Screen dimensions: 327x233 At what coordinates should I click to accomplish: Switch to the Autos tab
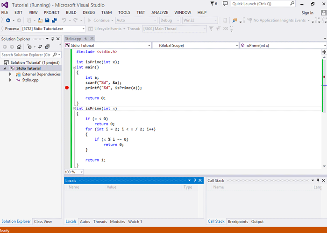click(85, 221)
